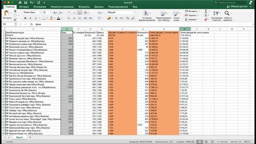This screenshot has height=144, width=256.
Task: Center text horizontally
Action: (x=74, y=18)
